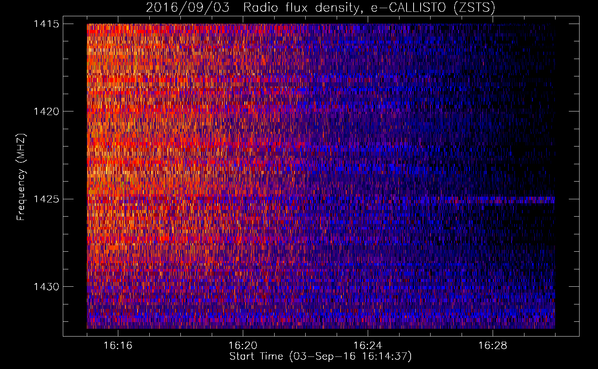Click the 16:24 time tick label

[x=368, y=346]
